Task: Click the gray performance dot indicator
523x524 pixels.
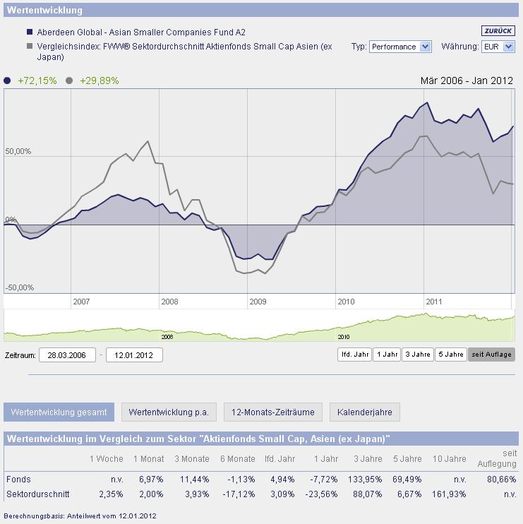Action: (69, 81)
